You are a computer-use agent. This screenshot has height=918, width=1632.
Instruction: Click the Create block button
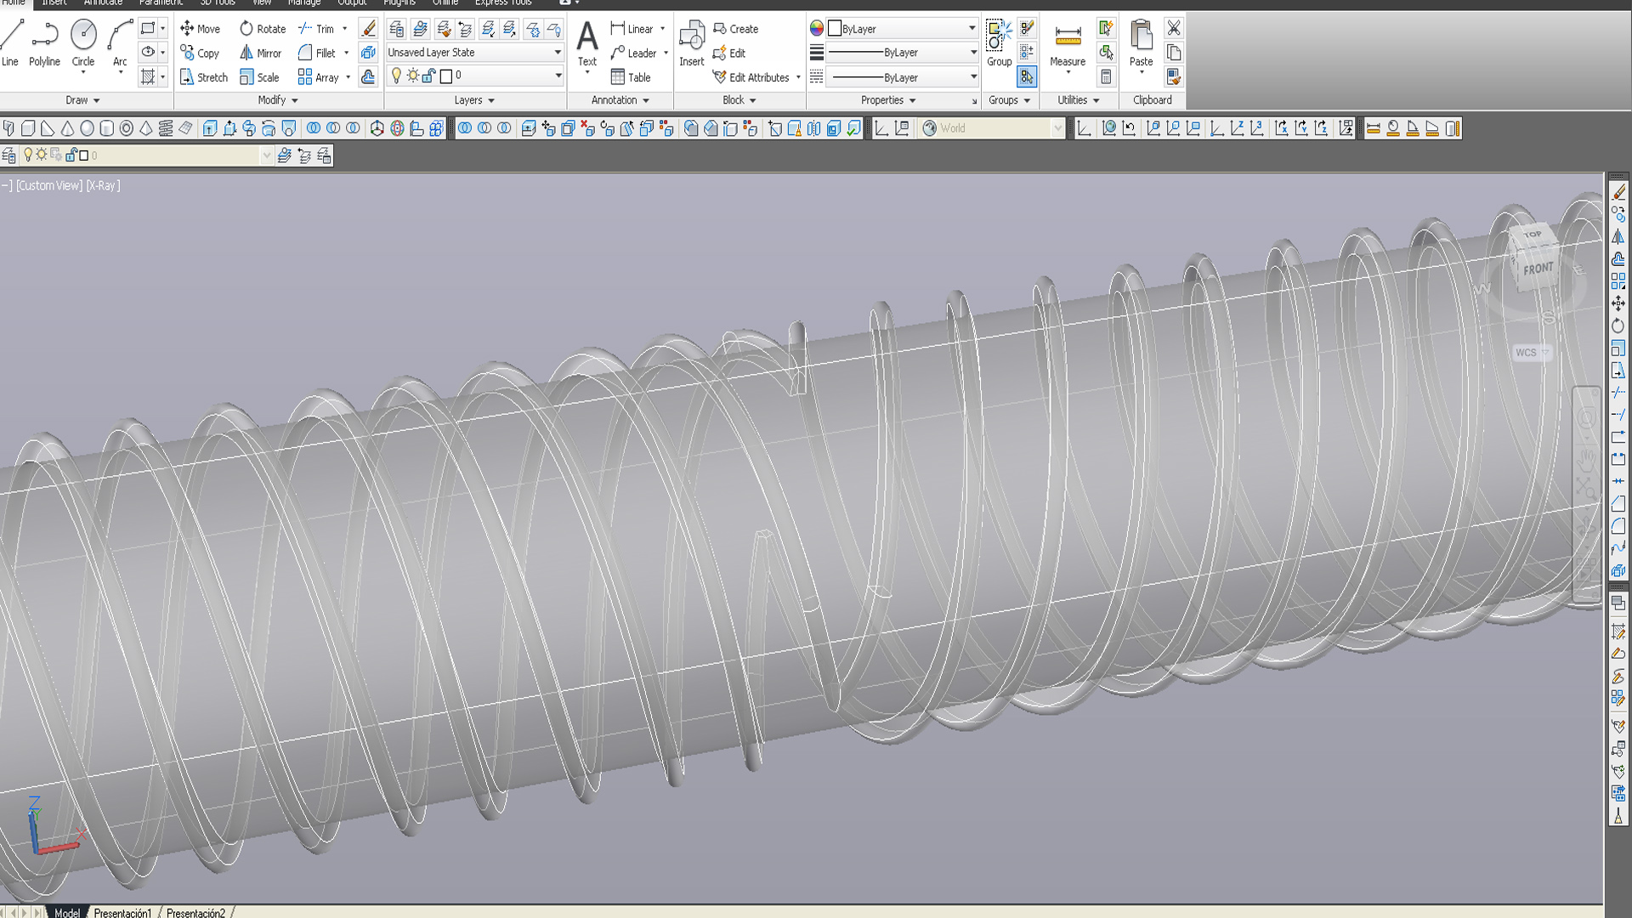[735, 28]
